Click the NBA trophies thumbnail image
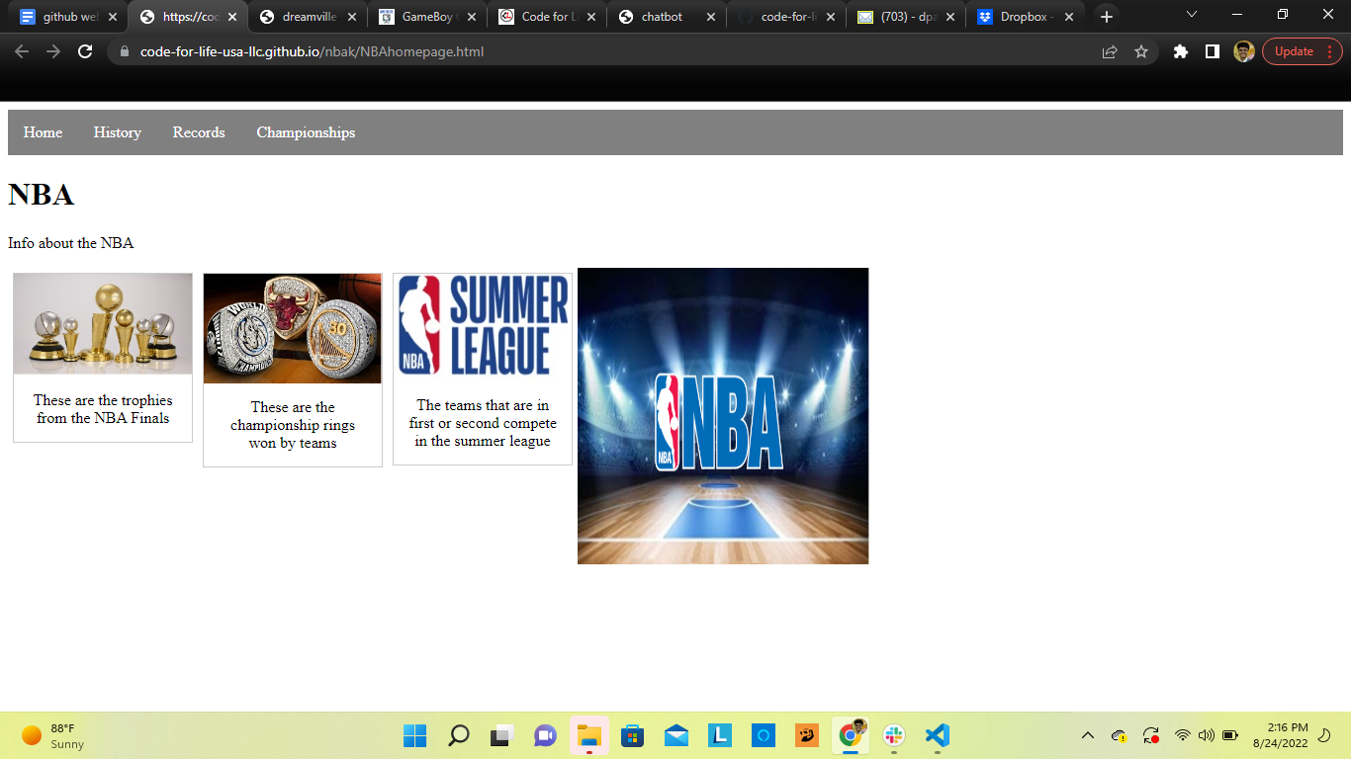Screen dimensions: 1351x759 [103, 324]
